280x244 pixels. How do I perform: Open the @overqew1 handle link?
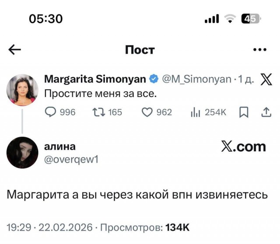coord(72,160)
